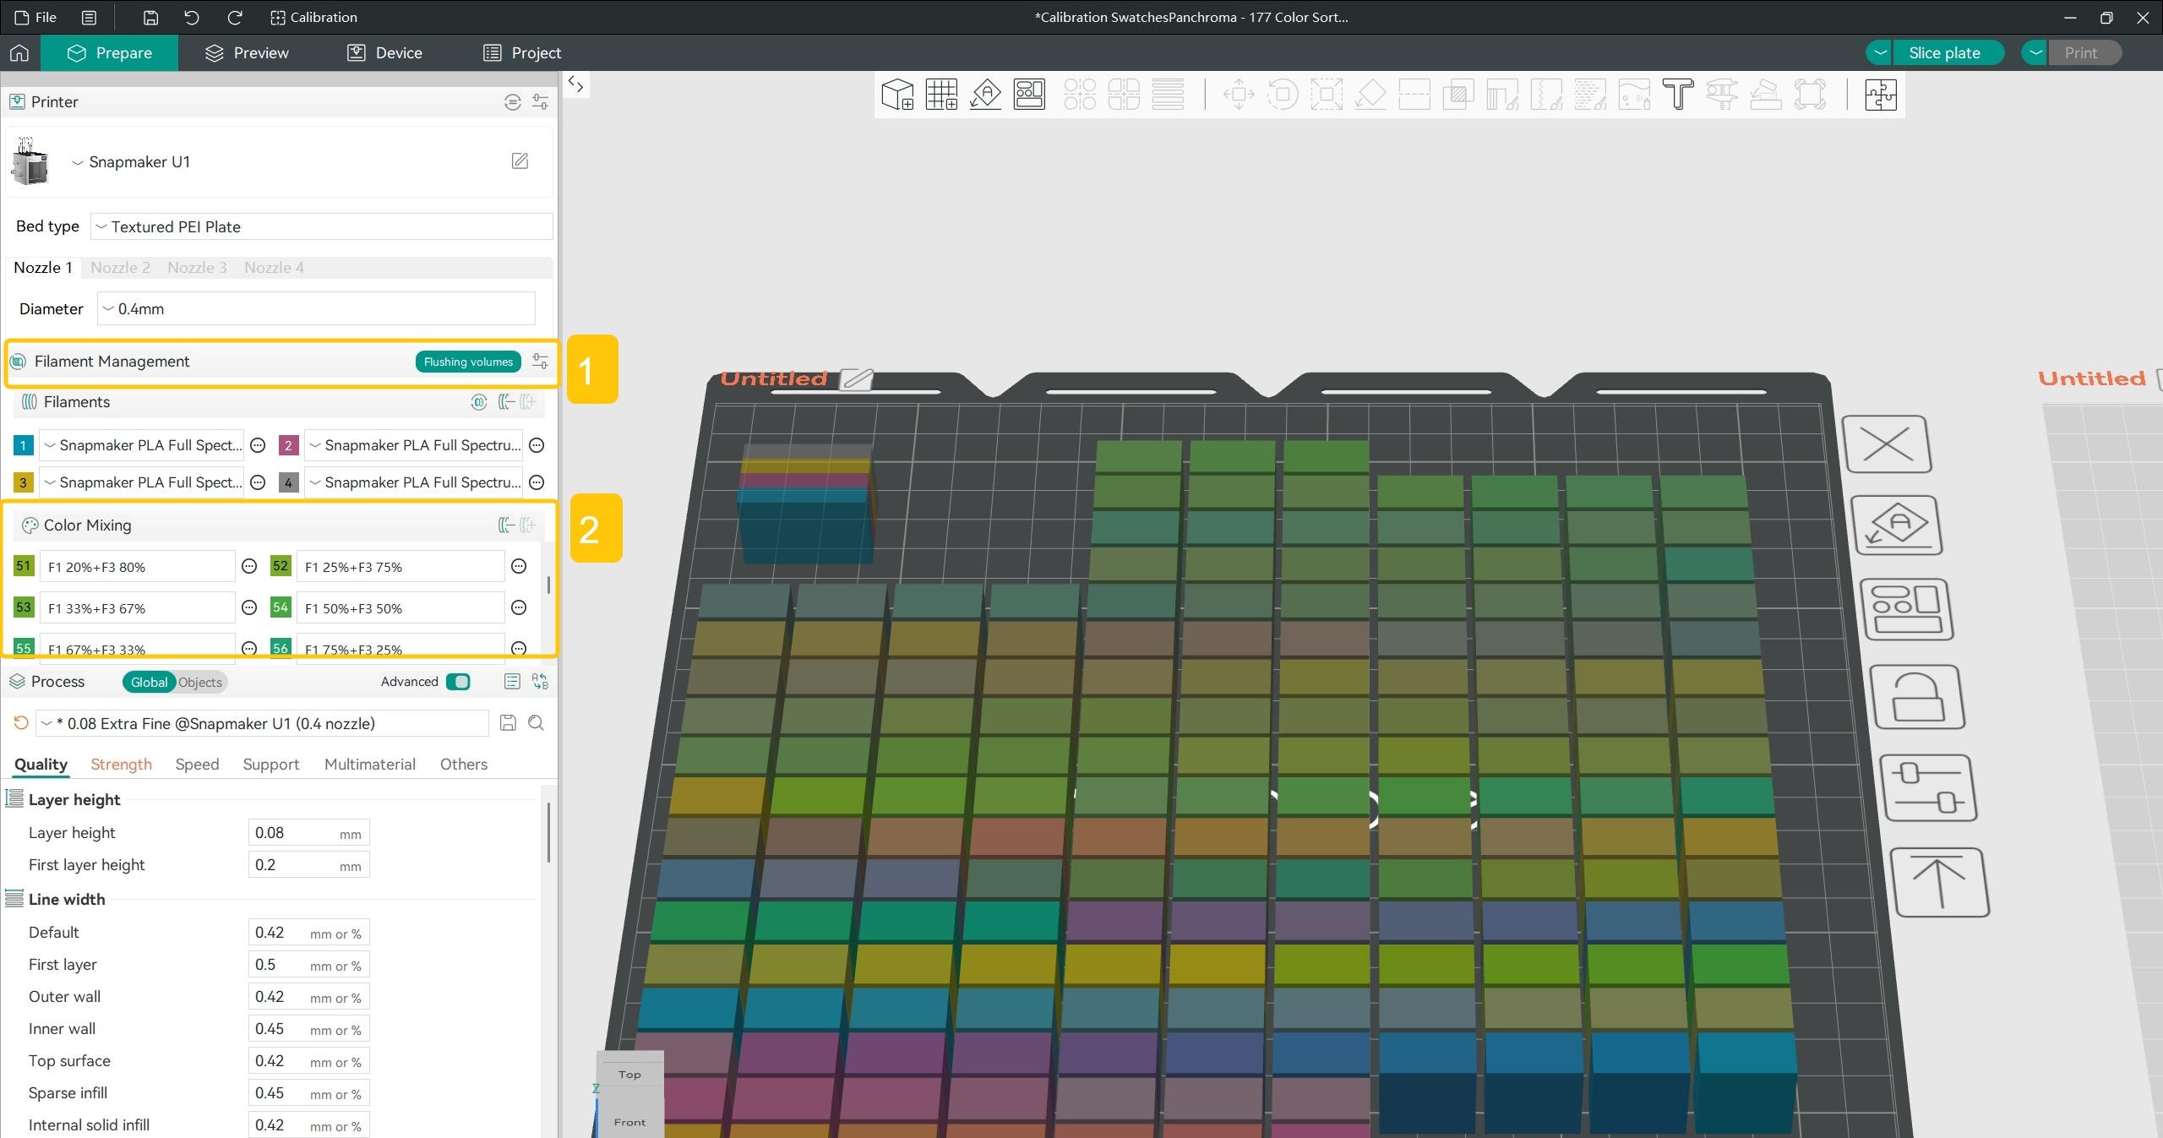Screen dimensions: 2163x1138
Task: Open plate settings sliders icon
Action: (x=1929, y=788)
